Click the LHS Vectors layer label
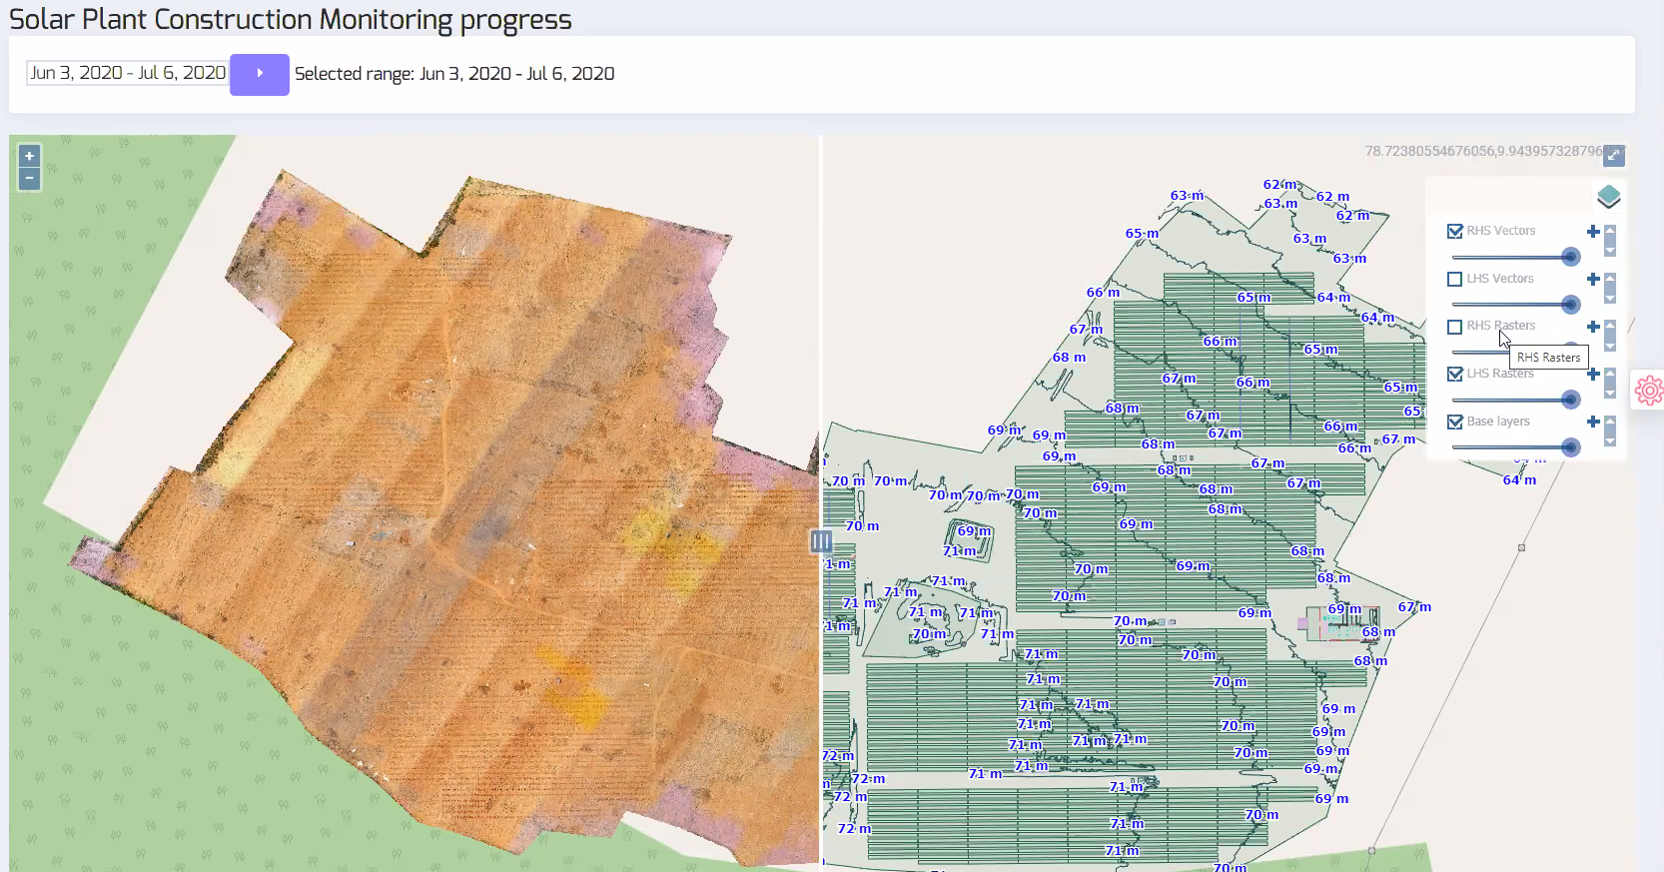Image resolution: width=1664 pixels, height=872 pixels. (1499, 279)
